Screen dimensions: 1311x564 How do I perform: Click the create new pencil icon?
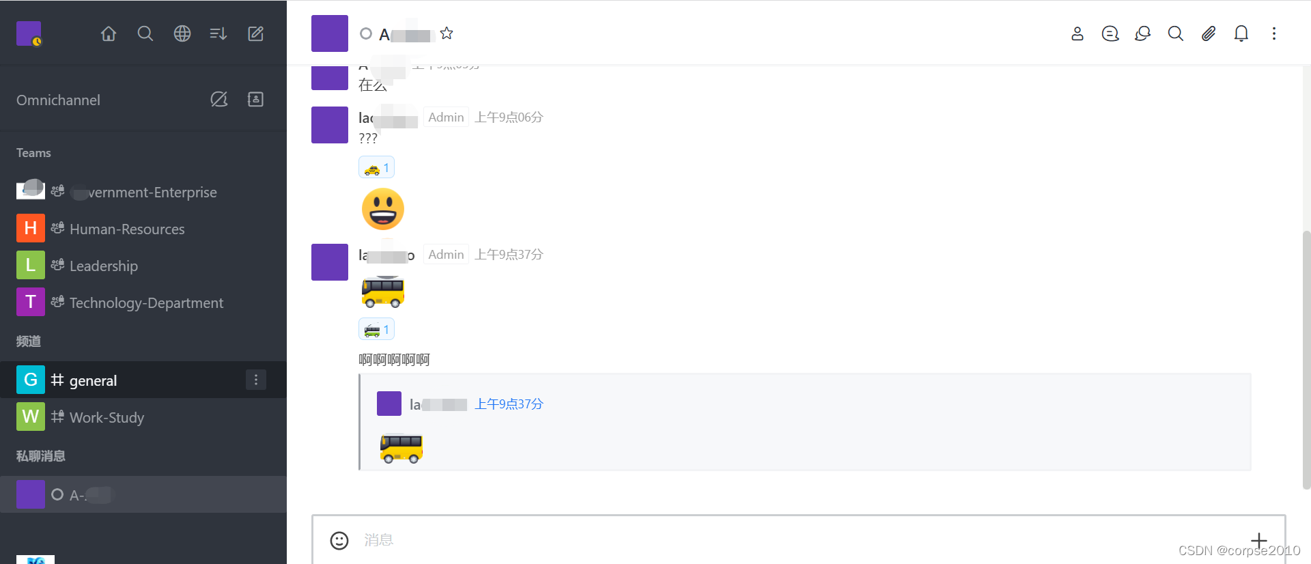(x=255, y=33)
